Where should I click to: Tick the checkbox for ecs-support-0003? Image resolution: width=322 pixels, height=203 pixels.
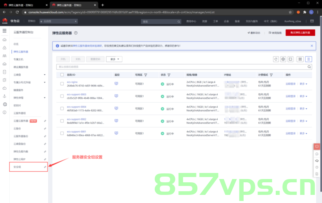[x=62, y=96]
